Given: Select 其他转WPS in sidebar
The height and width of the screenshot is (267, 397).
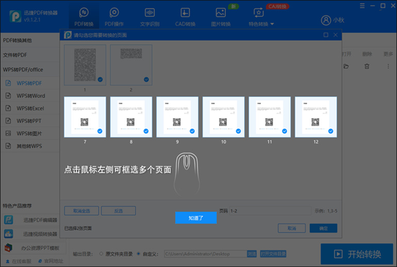Looking at the screenshot, I should tap(30, 146).
